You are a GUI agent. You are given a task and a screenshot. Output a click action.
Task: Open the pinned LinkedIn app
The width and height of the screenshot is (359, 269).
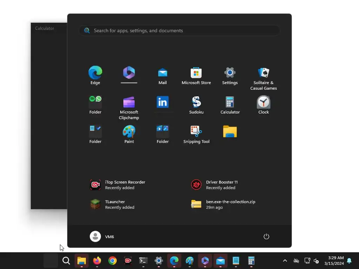(x=163, y=102)
